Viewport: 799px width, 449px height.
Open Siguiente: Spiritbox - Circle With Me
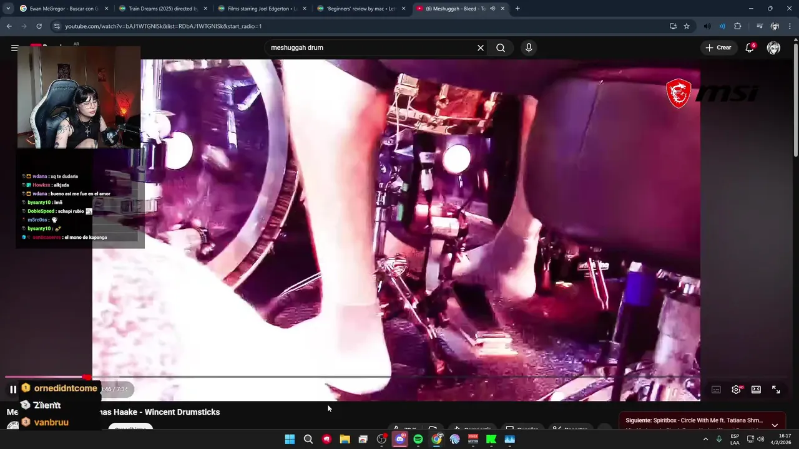pyautogui.click(x=694, y=420)
